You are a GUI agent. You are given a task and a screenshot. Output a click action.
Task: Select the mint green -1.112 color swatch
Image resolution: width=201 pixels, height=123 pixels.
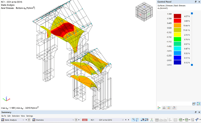(177, 44)
